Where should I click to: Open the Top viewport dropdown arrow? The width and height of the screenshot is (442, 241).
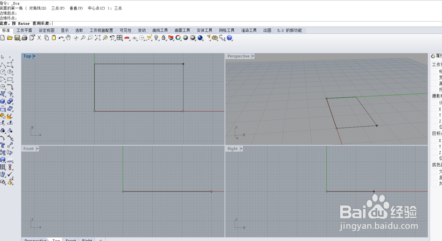coord(34,56)
